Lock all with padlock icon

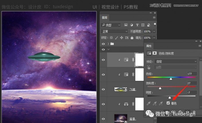[132, 38]
